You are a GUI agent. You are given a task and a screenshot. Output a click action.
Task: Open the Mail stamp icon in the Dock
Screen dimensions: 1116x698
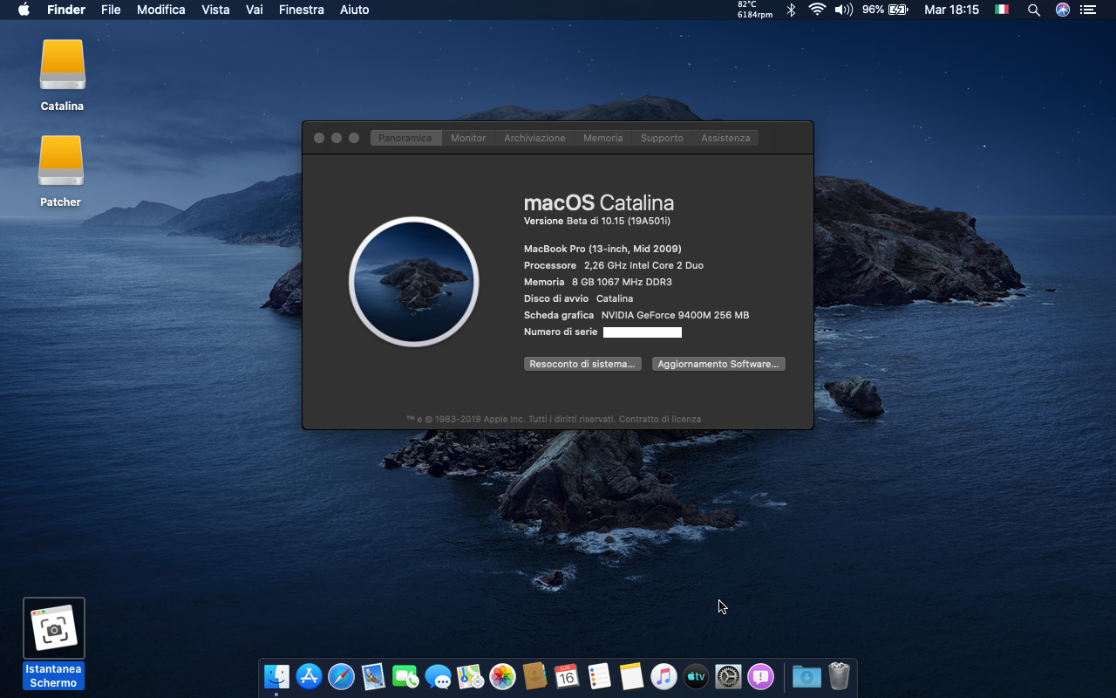(x=373, y=676)
